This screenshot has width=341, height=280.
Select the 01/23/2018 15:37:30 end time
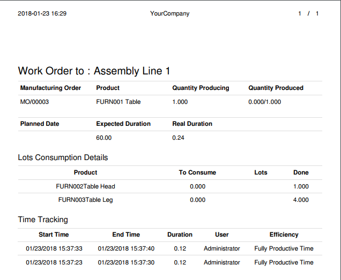point(126,262)
